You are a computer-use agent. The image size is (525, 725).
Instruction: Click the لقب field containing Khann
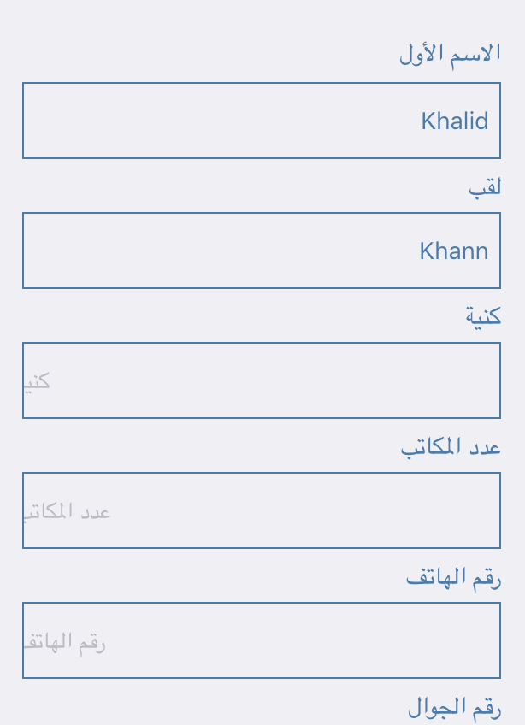262,251
